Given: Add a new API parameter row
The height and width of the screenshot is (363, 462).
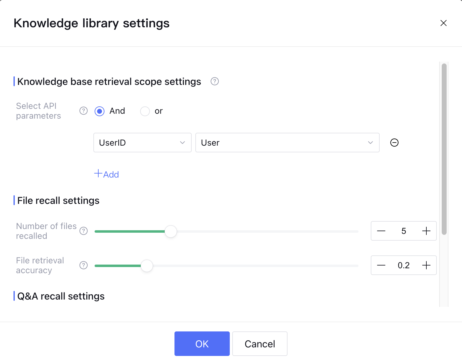Looking at the screenshot, I should pos(107,174).
